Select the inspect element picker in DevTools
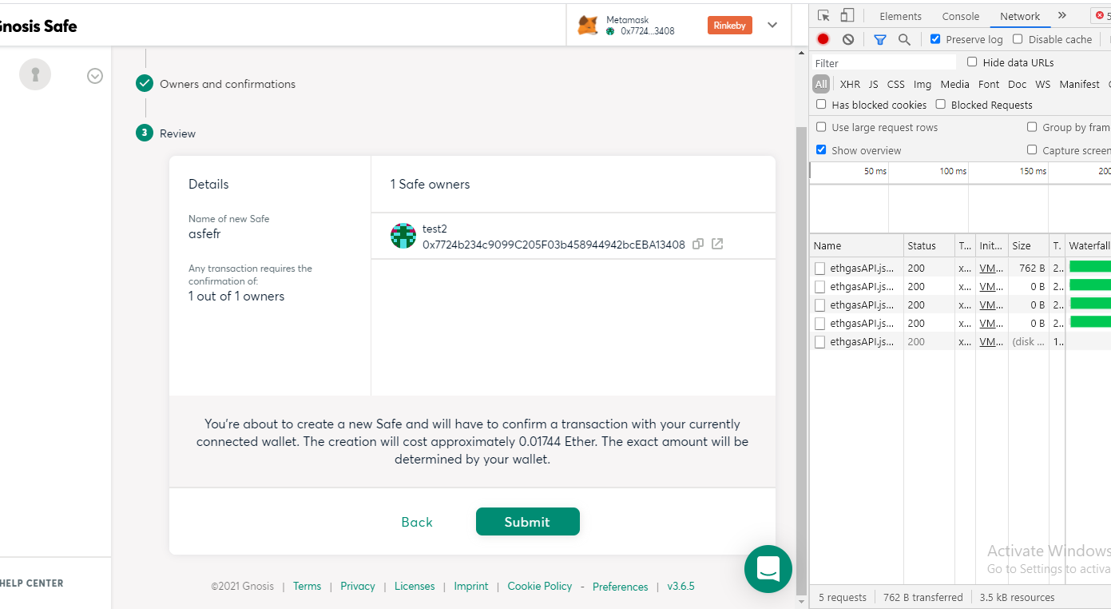 click(x=822, y=15)
